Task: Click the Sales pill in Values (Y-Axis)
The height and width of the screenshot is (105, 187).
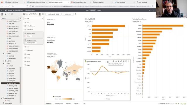Action: point(28,36)
